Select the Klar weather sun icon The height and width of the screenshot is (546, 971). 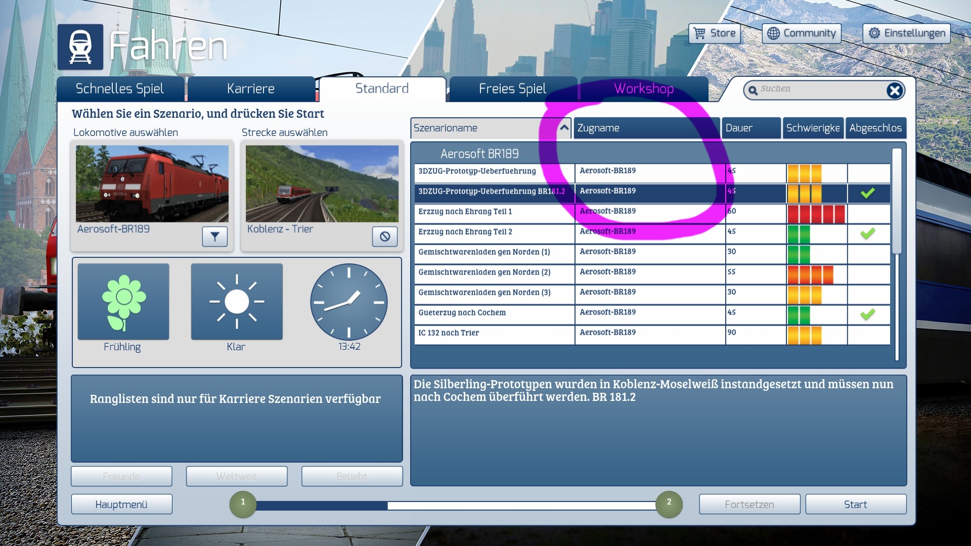point(237,302)
